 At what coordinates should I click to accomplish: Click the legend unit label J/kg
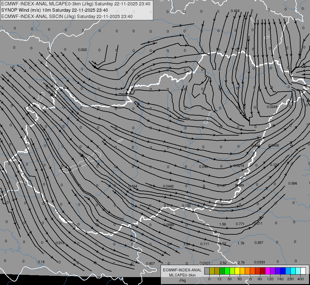pos(182,280)
